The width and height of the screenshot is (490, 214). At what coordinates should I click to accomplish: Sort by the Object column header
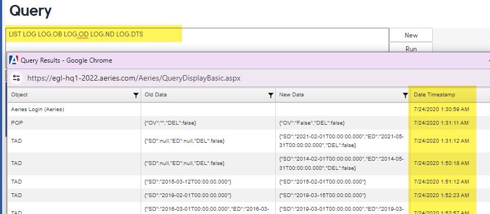[20, 95]
